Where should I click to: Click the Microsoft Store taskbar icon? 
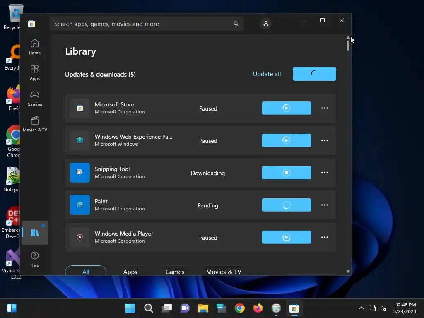point(294,308)
